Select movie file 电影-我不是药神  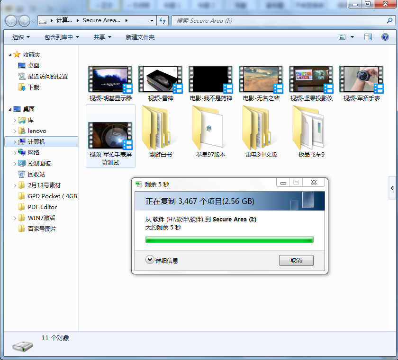[x=211, y=84]
